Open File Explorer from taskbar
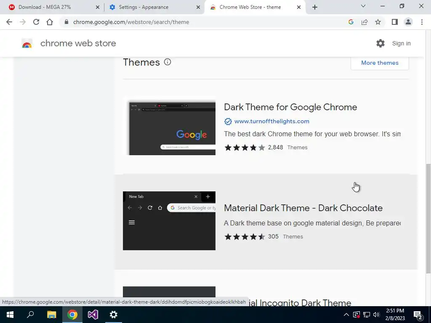This screenshot has width=431, height=323. pyautogui.click(x=51, y=315)
